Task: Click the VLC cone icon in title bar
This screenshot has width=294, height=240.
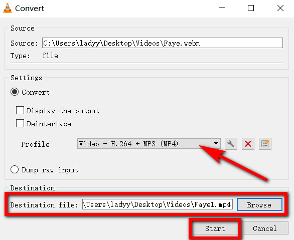Action: 8,8
